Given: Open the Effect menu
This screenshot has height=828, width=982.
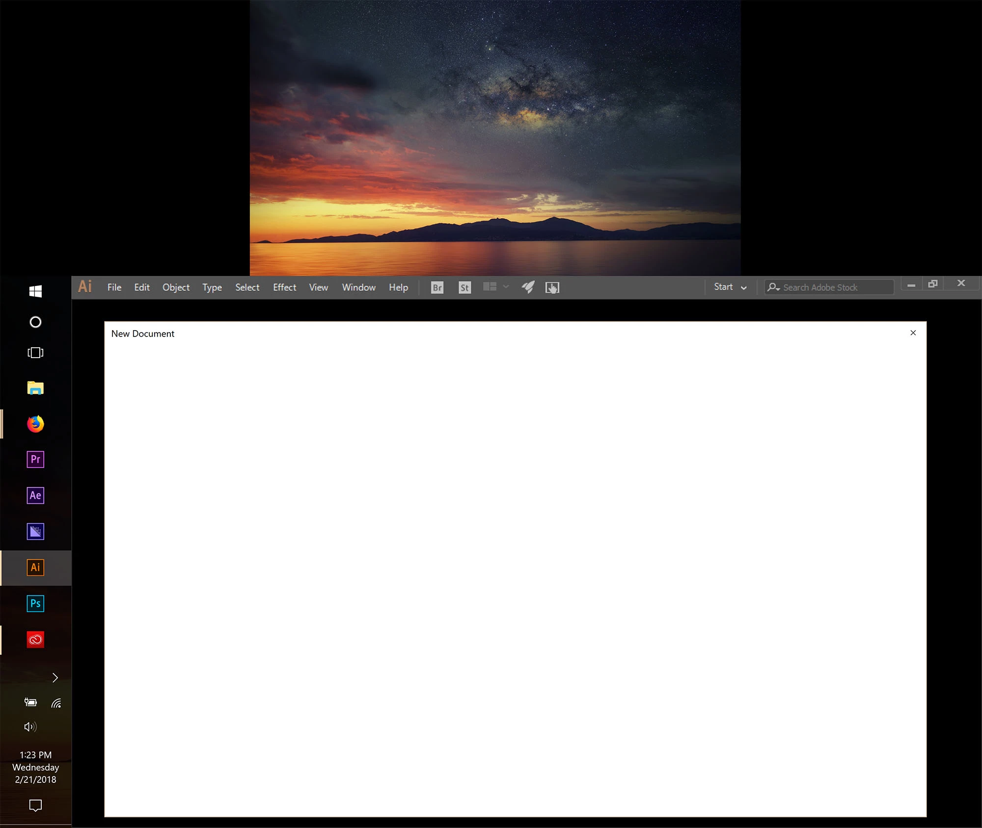Looking at the screenshot, I should tap(284, 287).
